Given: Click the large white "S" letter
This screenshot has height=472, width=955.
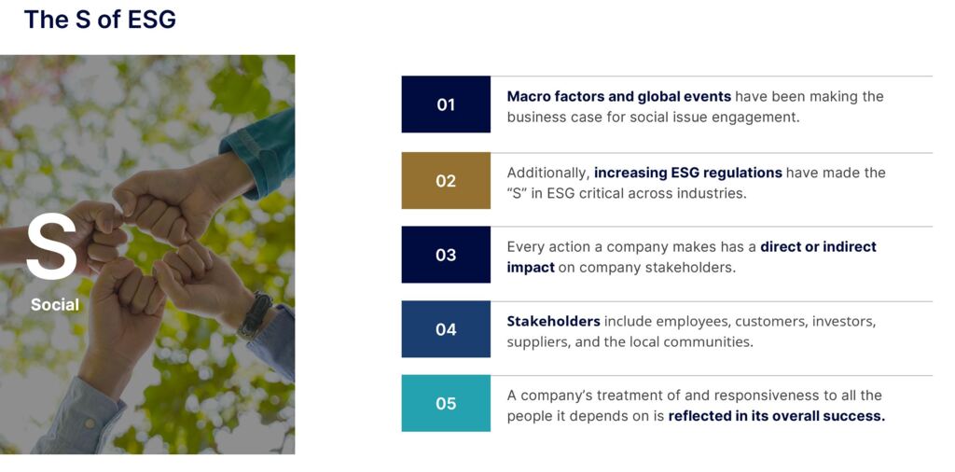Looking at the screenshot, I should click(x=52, y=247).
